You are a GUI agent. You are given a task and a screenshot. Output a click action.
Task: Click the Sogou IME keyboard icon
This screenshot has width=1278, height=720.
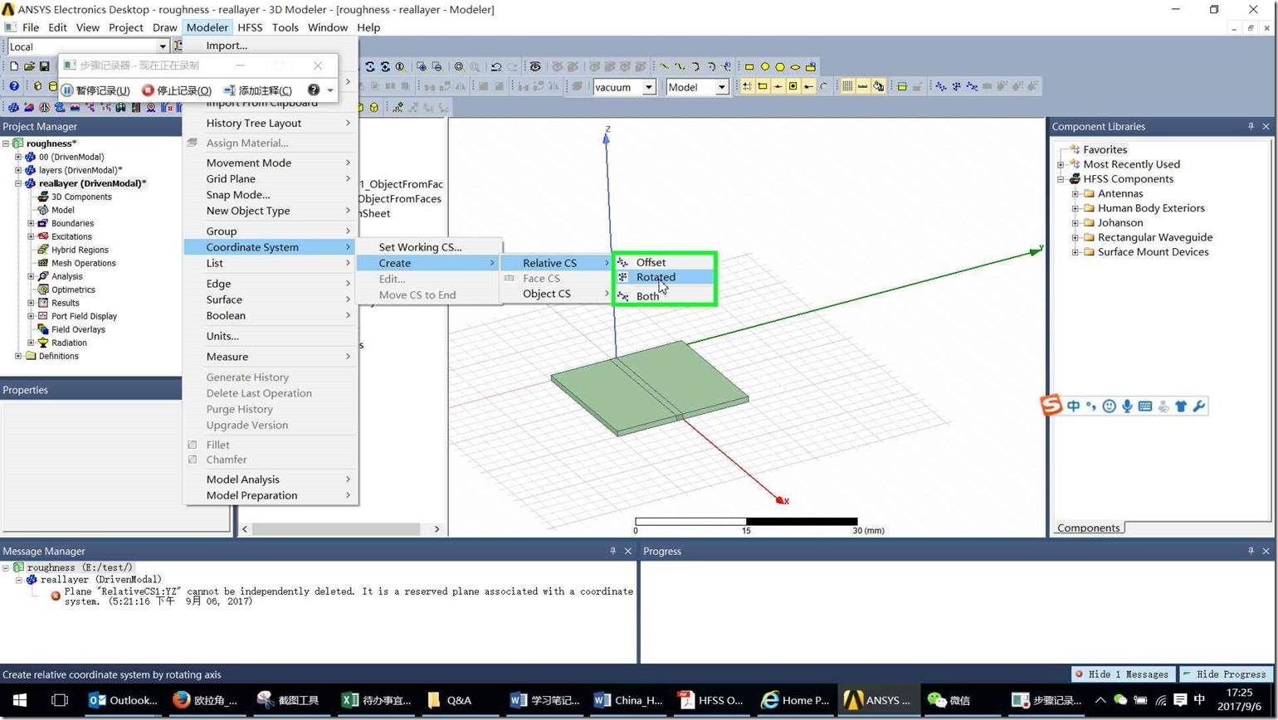pos(1145,406)
